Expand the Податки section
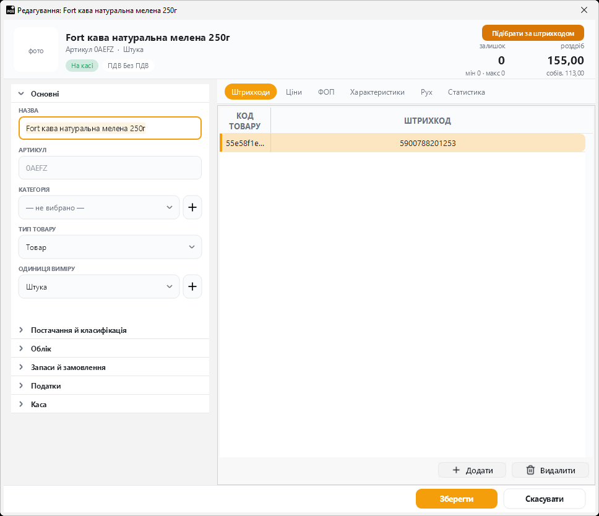The width and height of the screenshot is (599, 516). pos(110,385)
